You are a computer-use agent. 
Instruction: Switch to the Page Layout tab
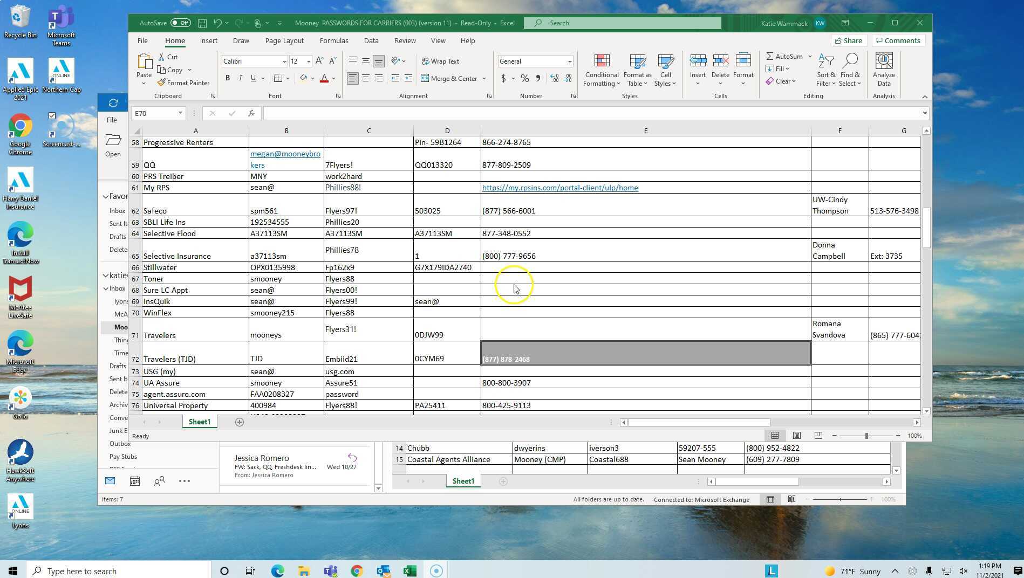tap(284, 41)
